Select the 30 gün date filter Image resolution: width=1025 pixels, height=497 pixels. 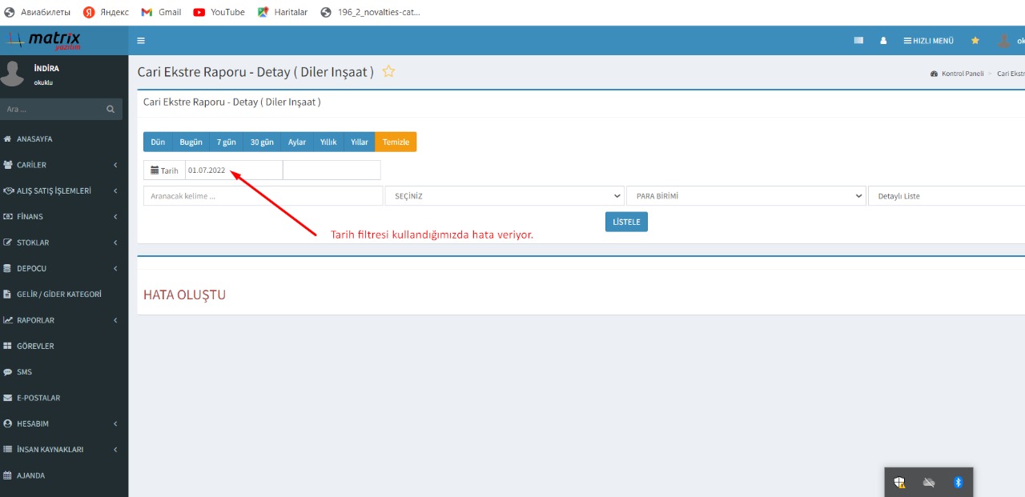click(x=262, y=142)
